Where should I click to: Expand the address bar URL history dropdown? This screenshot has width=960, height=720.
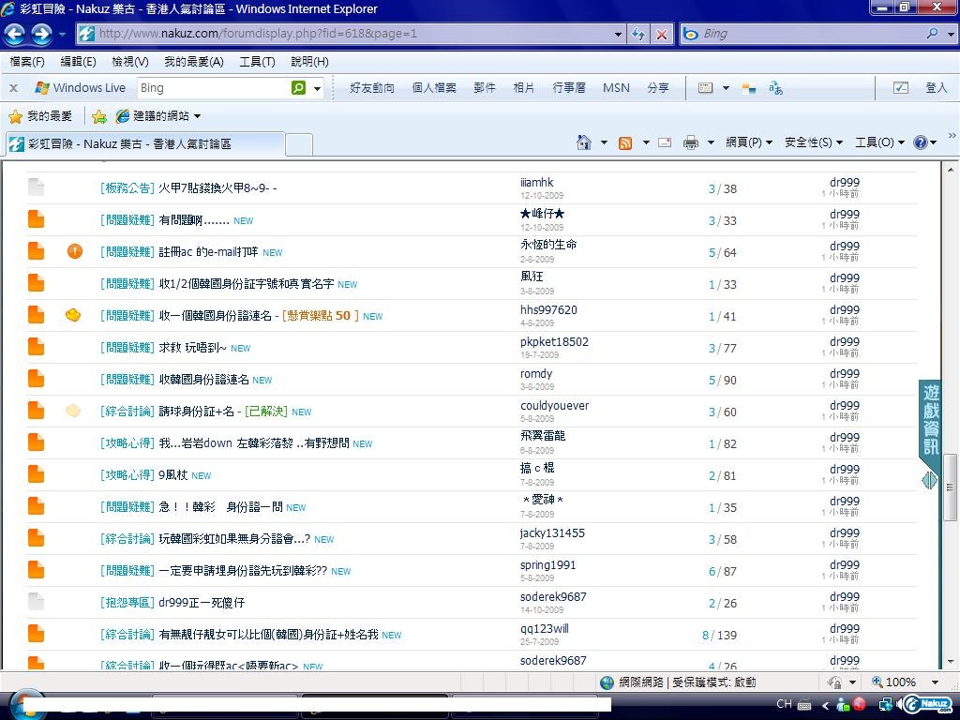coord(618,34)
